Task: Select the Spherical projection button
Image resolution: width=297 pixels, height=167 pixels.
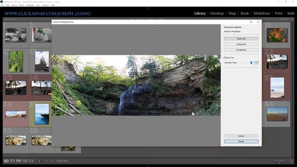Action: [x=241, y=39]
